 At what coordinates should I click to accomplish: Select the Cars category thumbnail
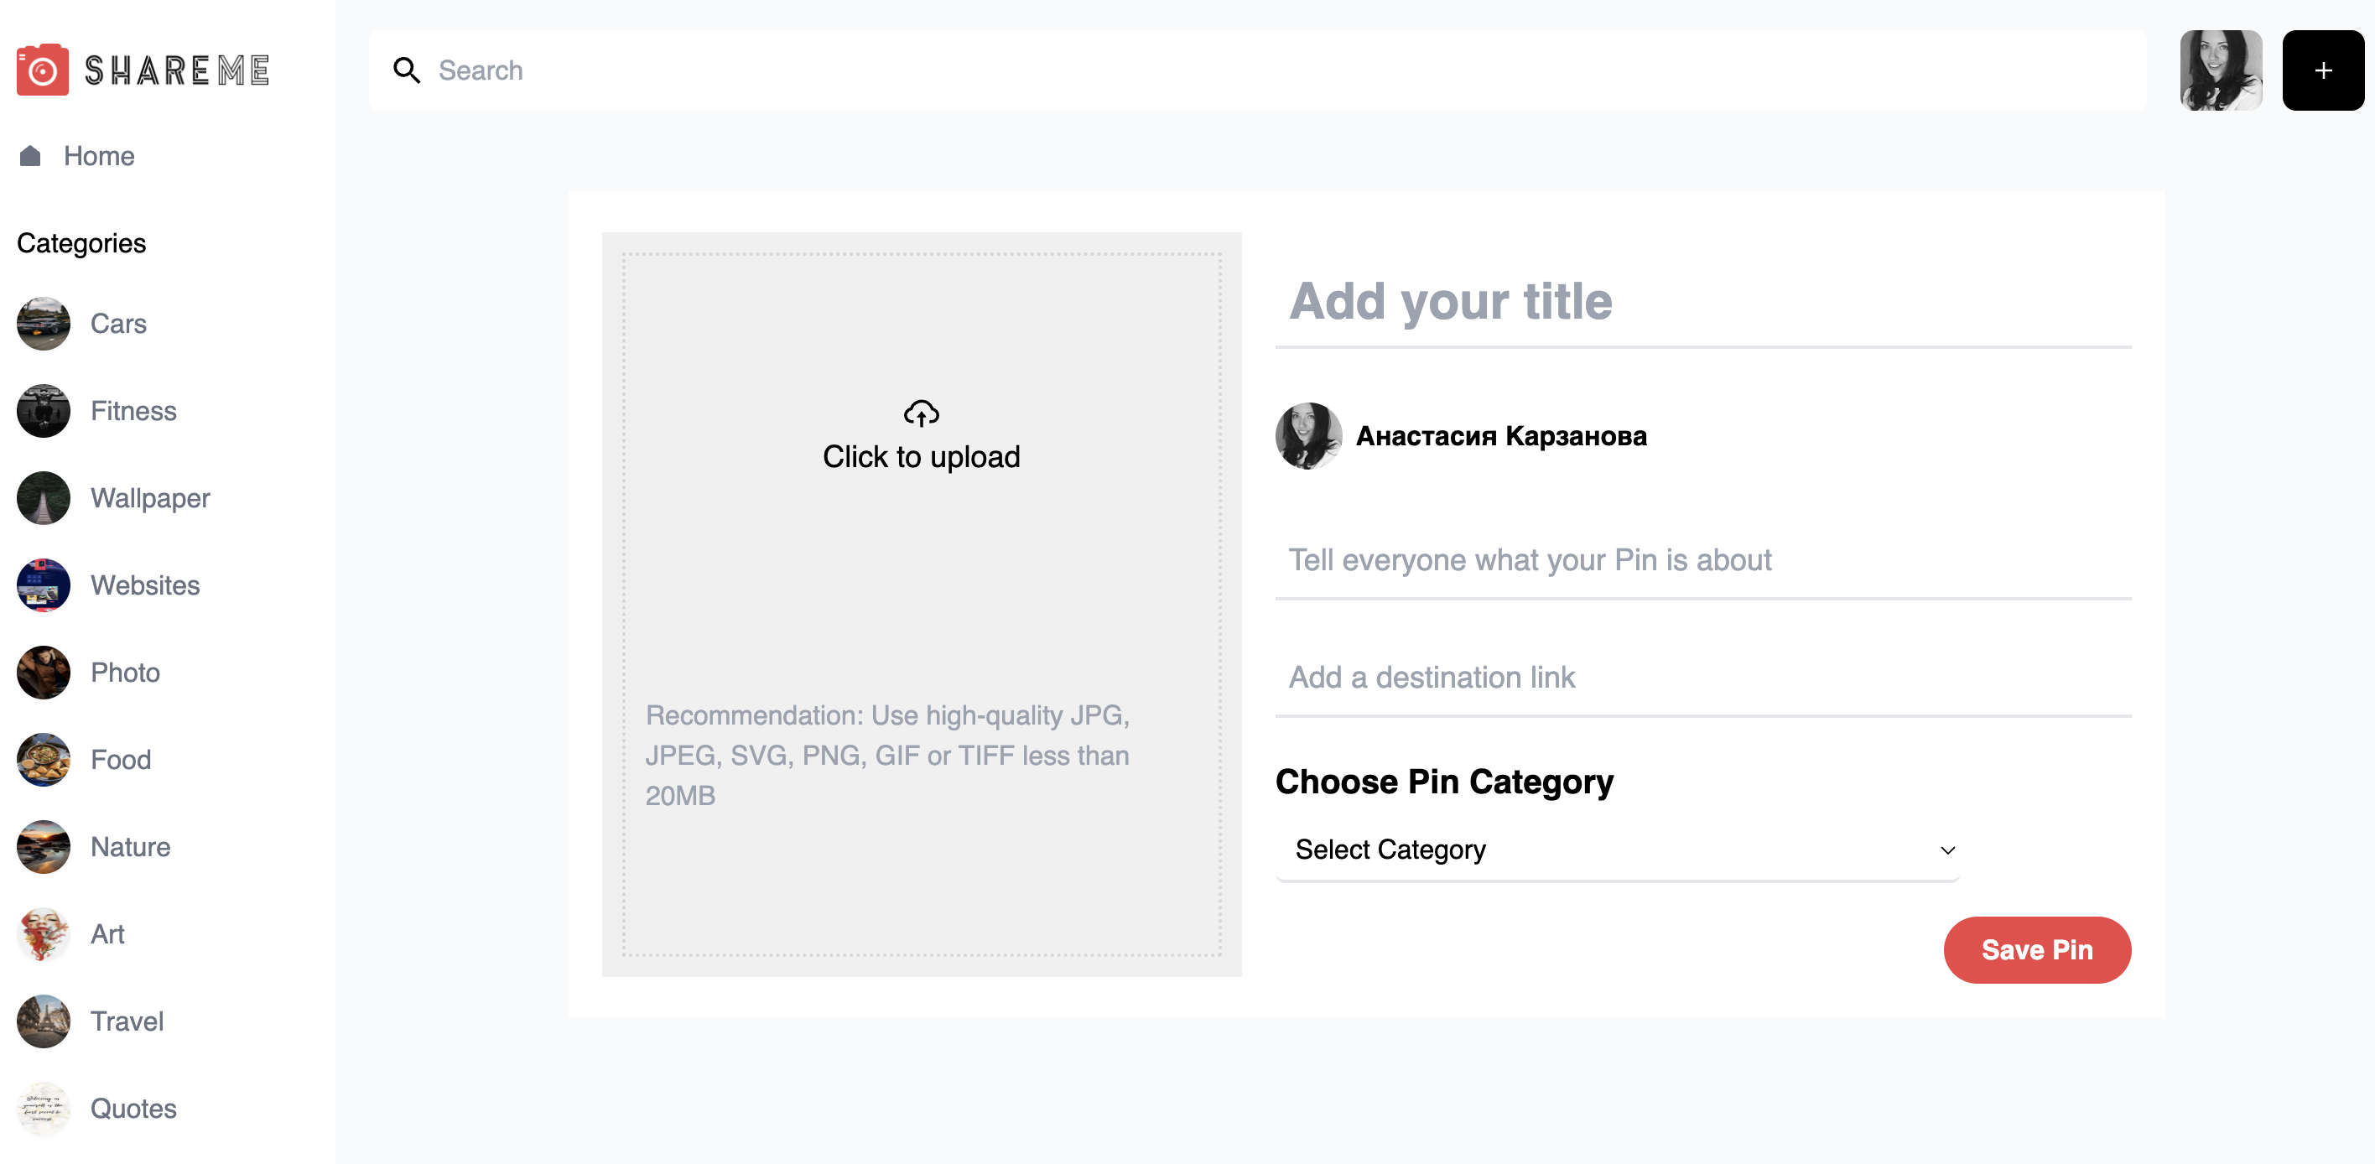click(x=44, y=324)
